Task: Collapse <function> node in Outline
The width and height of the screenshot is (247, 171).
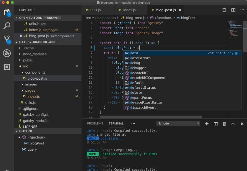Action: [19, 137]
